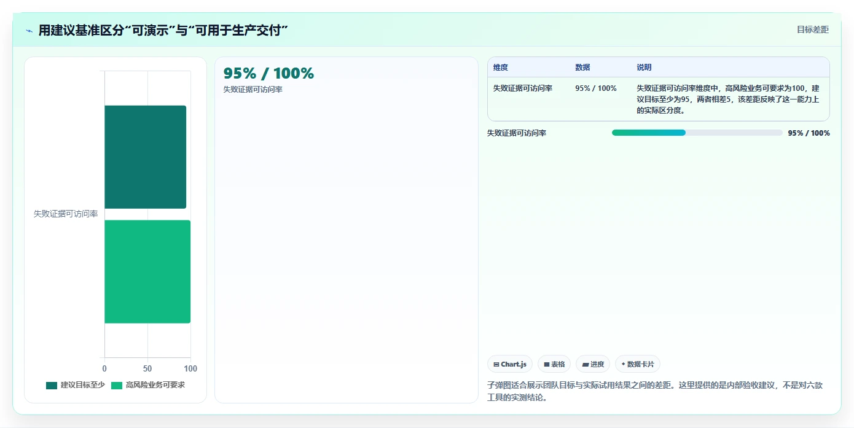Click the 失败证据可访问率 progress bar

point(697,133)
